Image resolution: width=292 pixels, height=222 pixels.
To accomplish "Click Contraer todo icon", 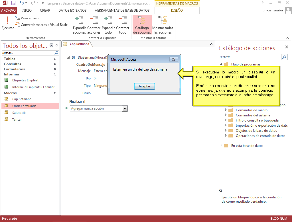I will (x=123, y=20).
